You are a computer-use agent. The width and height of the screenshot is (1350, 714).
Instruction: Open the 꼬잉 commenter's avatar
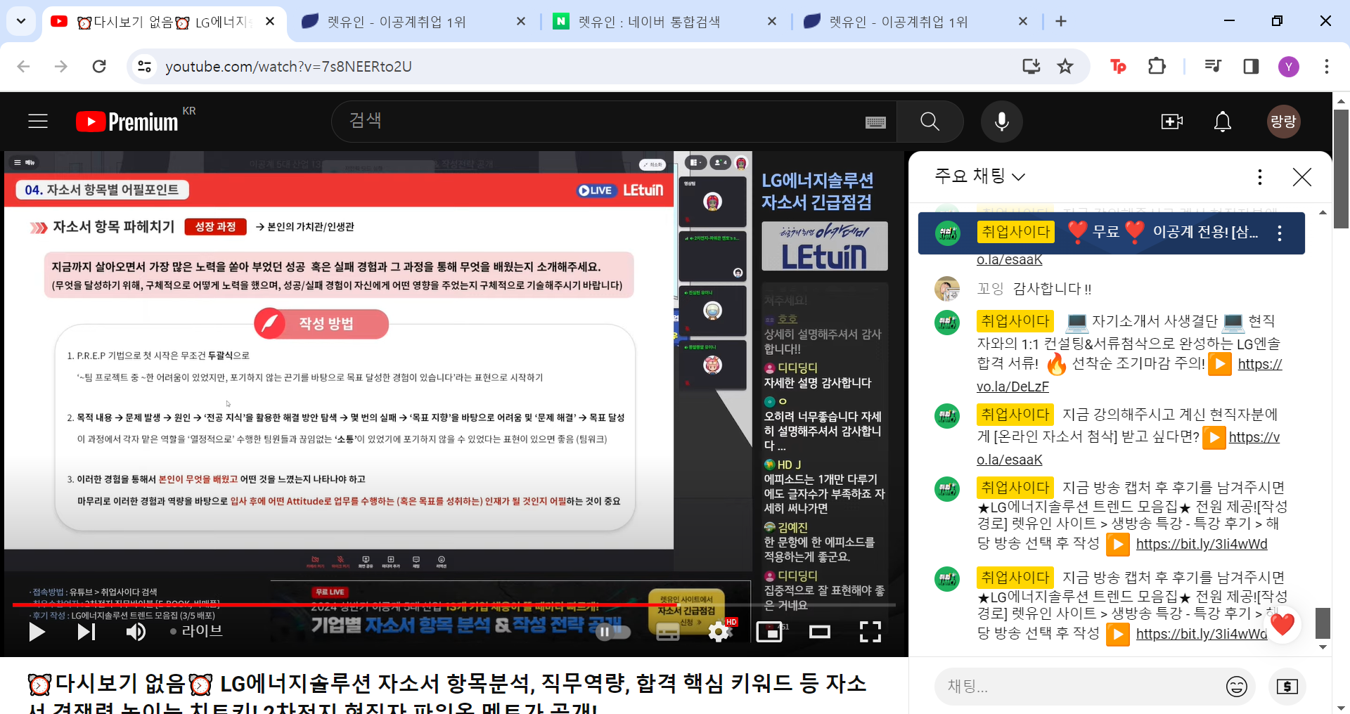tap(947, 289)
